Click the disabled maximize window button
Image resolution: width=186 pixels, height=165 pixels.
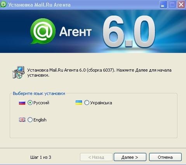[x=172, y=5]
